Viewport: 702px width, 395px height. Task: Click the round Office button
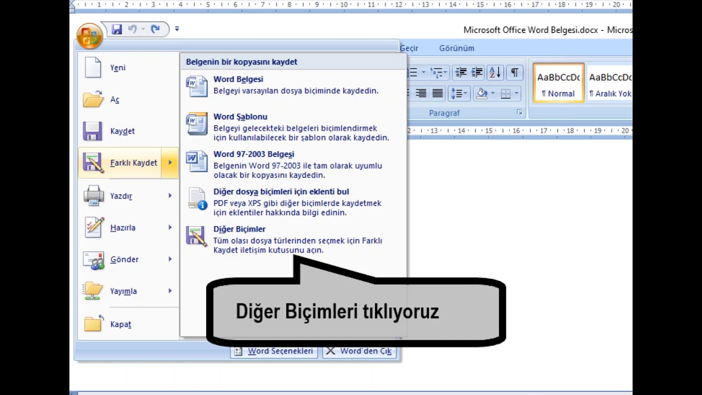tap(89, 36)
